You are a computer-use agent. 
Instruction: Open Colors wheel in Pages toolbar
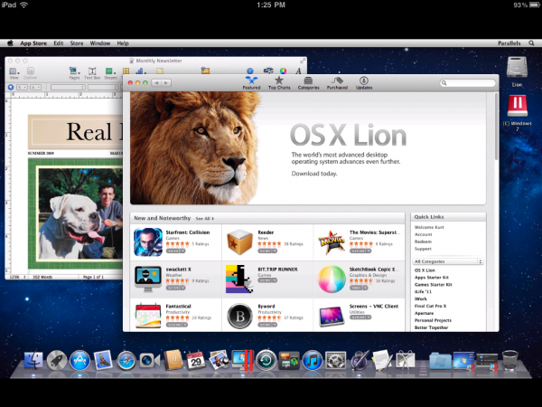(283, 71)
